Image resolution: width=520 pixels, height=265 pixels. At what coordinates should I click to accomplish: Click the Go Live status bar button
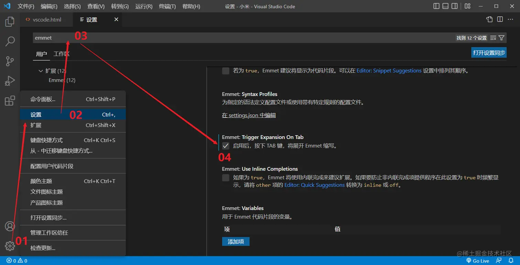coord(478,261)
